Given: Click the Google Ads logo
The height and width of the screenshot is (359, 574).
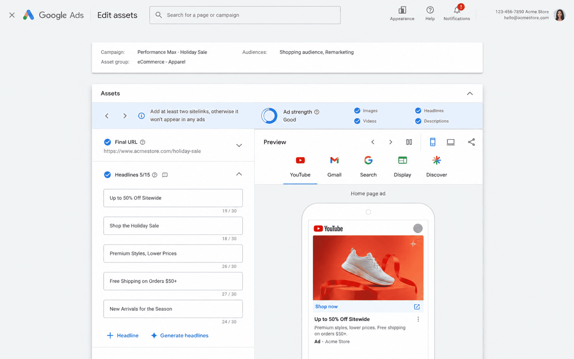Looking at the screenshot, I should click(x=54, y=15).
